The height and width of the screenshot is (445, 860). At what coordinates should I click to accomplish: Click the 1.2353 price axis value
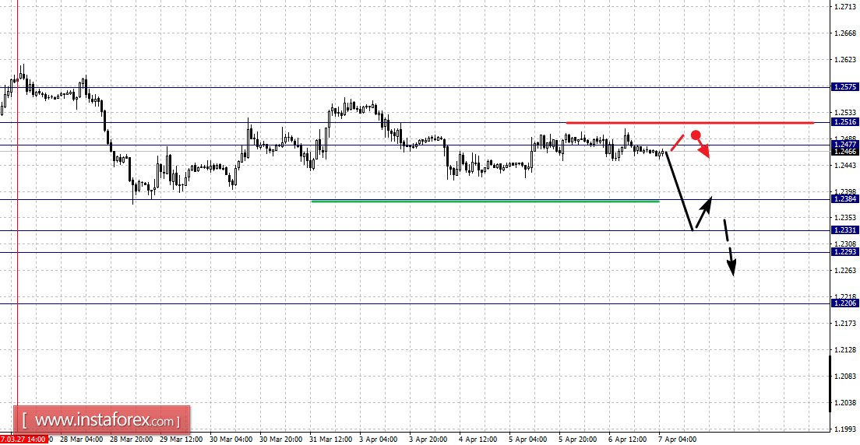pyautogui.click(x=844, y=218)
